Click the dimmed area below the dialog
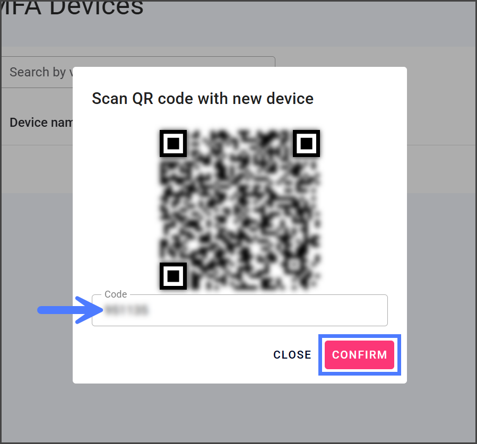 click(x=239, y=414)
